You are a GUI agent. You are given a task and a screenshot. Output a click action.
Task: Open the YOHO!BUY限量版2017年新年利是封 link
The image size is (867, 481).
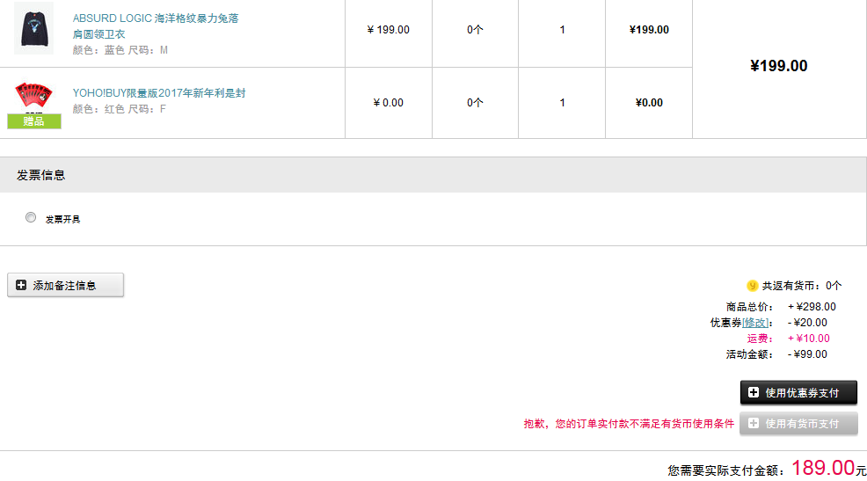158,92
